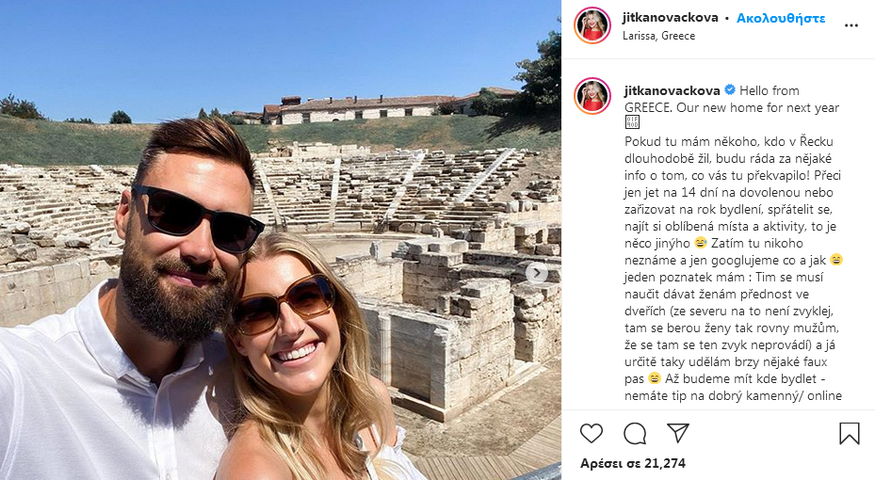875x480 pixels.
Task: Click the man's sunglasses in the photo
Action: (198, 217)
